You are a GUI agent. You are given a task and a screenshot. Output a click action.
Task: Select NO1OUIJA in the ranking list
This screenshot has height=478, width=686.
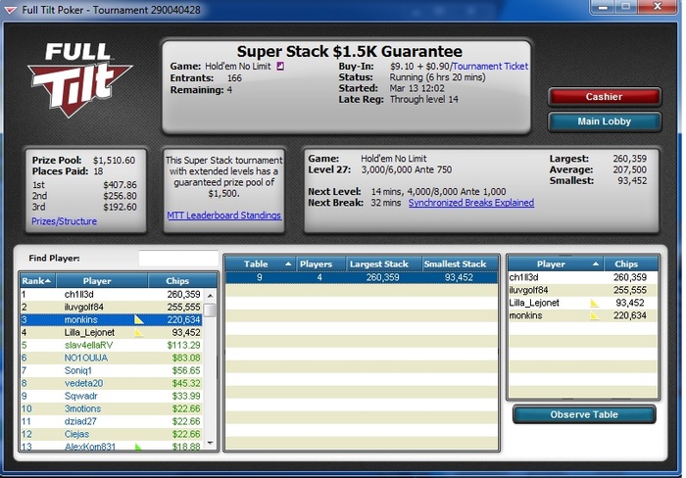[x=112, y=358]
